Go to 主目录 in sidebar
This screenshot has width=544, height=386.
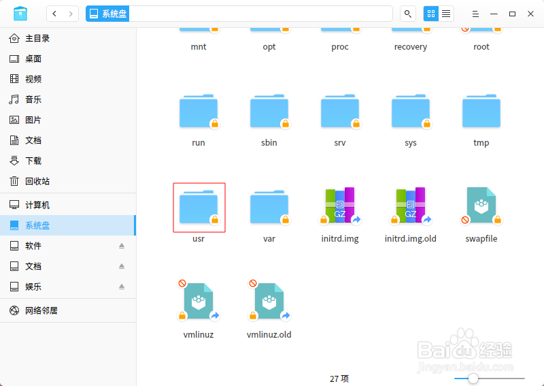[x=67, y=38]
